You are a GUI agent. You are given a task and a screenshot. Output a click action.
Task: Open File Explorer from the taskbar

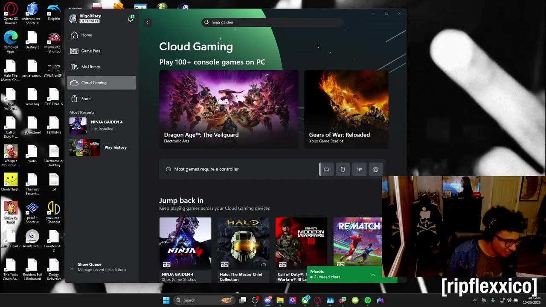pyautogui.click(x=280, y=300)
